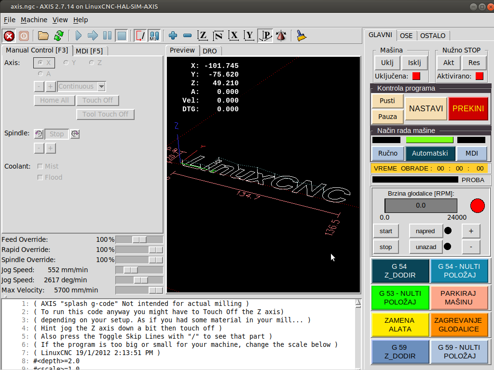Open the File menu
Screen dimensions: 494x370
(10, 20)
